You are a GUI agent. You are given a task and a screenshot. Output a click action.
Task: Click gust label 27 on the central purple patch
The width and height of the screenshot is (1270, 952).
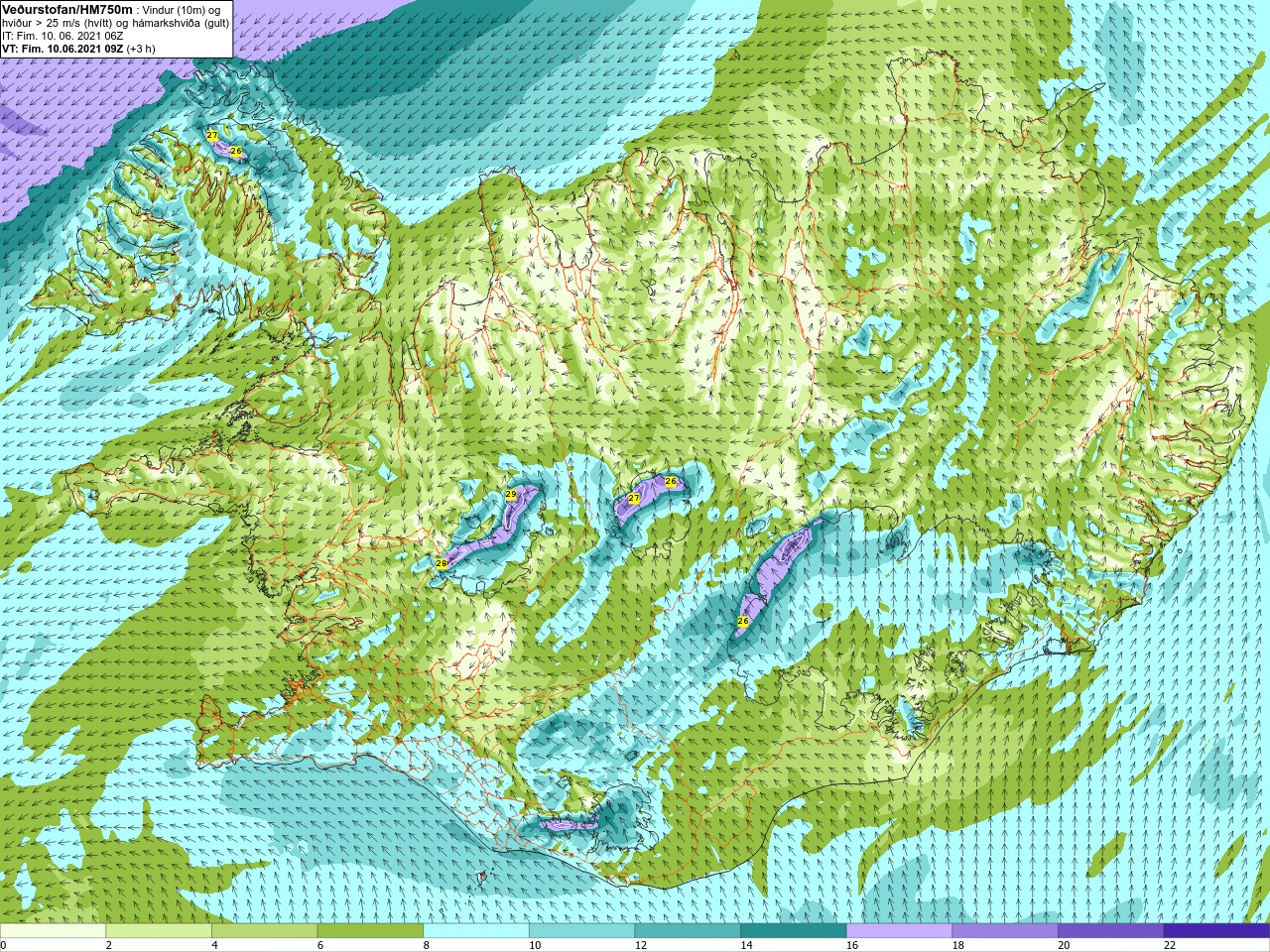(634, 498)
